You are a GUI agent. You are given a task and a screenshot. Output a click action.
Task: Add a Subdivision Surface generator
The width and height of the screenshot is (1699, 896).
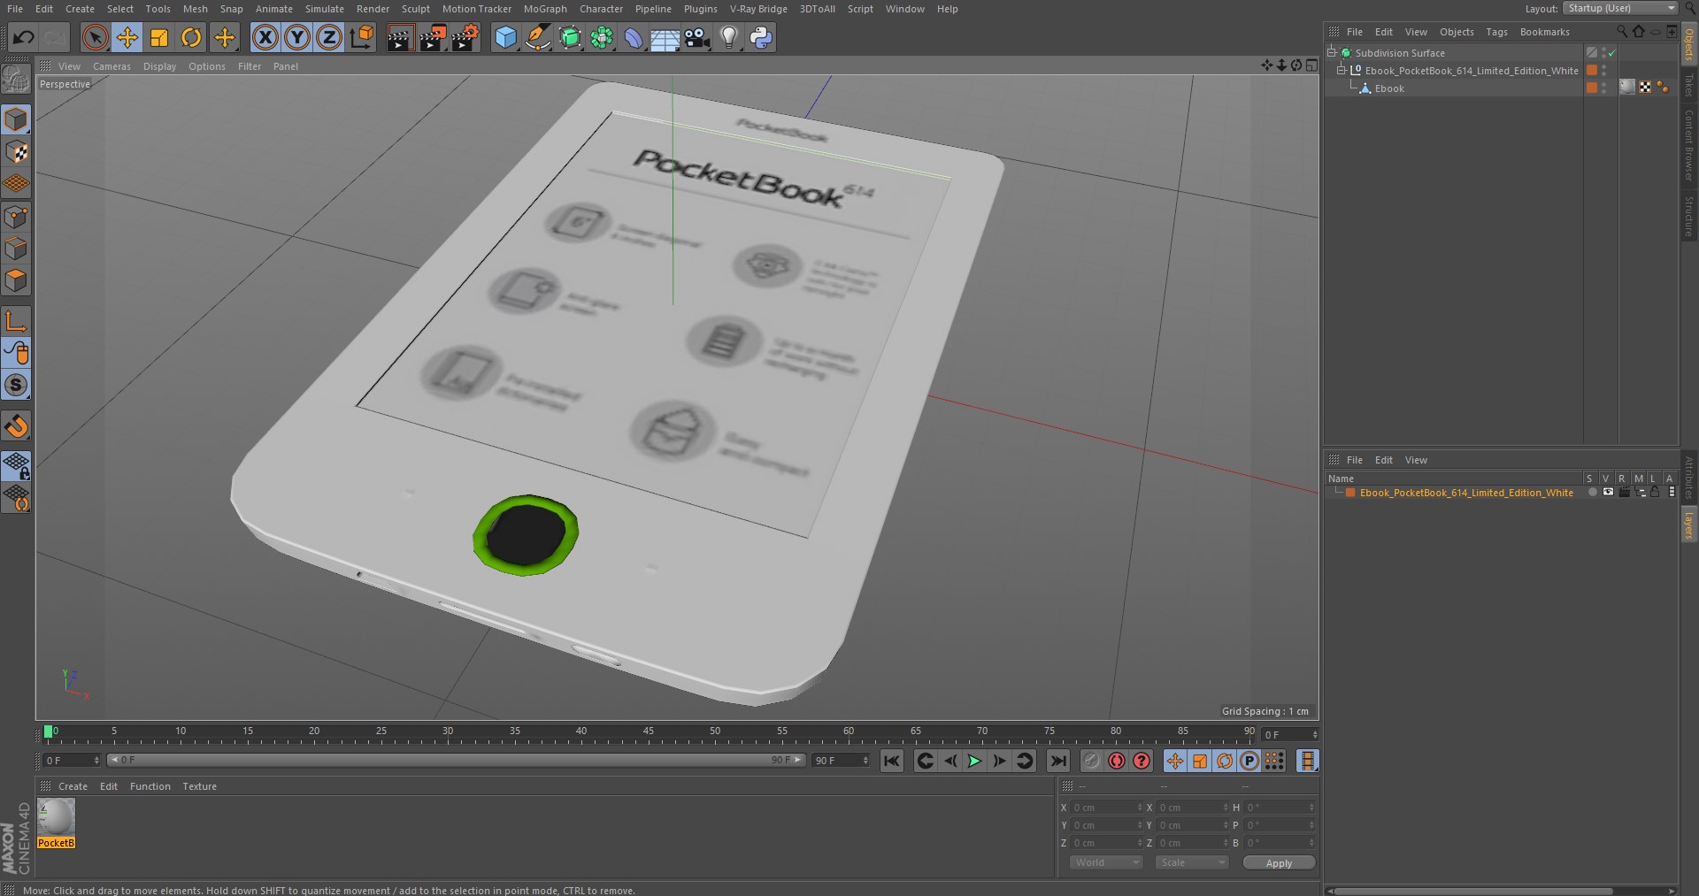pyautogui.click(x=570, y=37)
